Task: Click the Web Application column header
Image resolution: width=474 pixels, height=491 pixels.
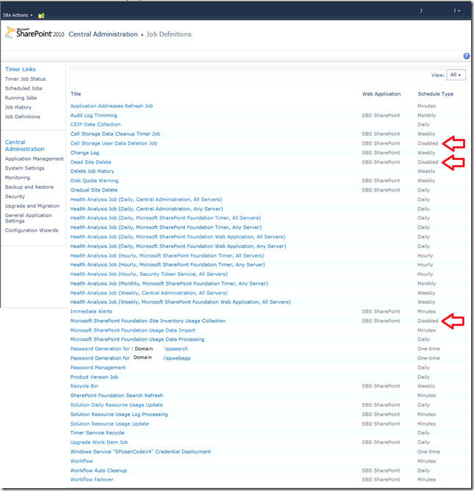Action: 381,94
